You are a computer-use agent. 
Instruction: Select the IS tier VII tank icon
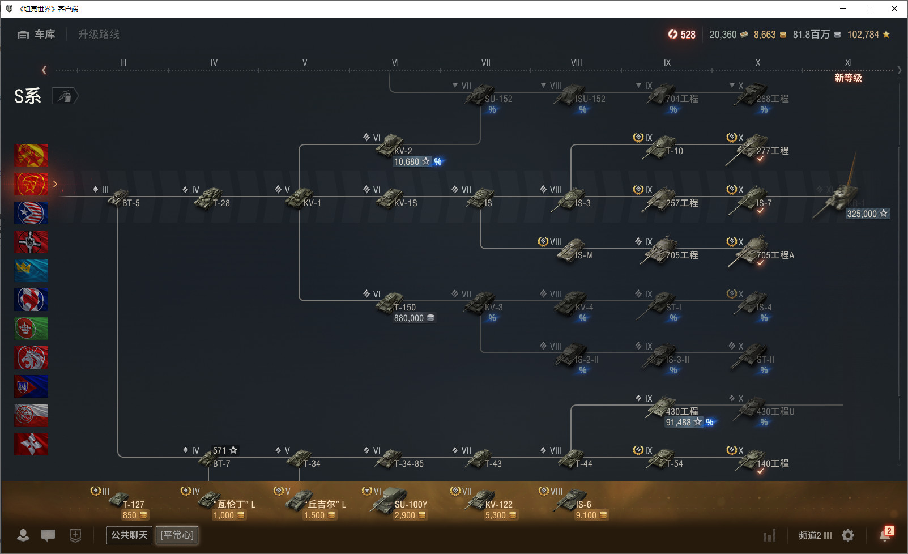(480, 197)
